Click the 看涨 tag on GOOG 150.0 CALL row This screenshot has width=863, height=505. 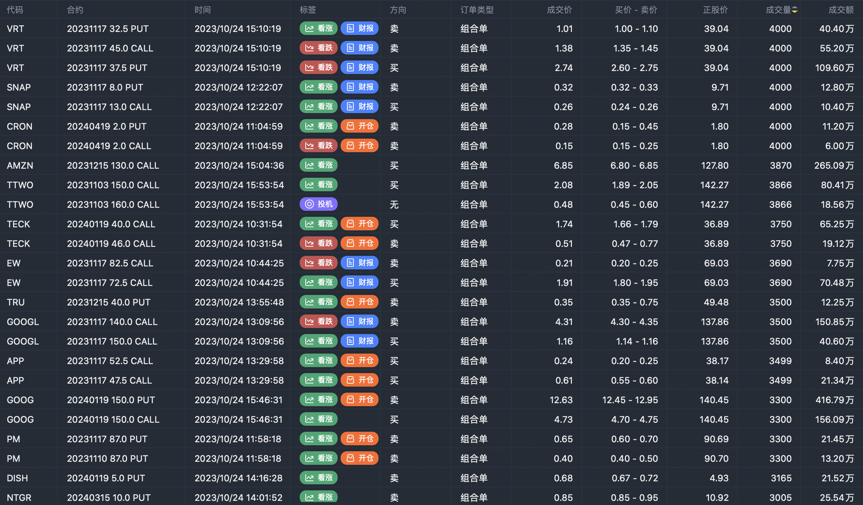pos(318,419)
